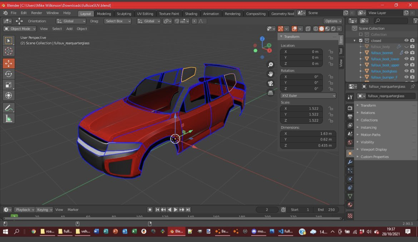Switch to the UV Editing workspace tab
Image resolution: width=418 pixels, height=242 pixels.
(x=145, y=14)
